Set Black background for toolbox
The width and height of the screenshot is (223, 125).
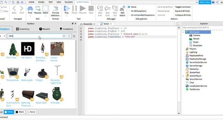[x=20, y=112]
